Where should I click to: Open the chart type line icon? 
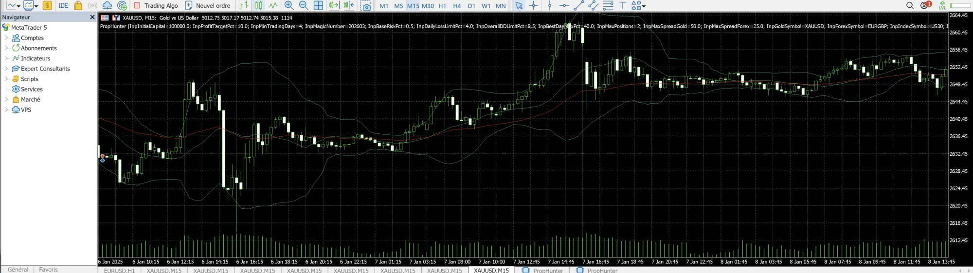click(x=11, y=5)
